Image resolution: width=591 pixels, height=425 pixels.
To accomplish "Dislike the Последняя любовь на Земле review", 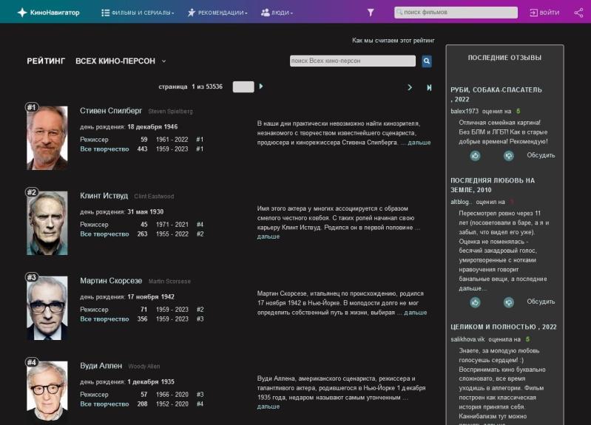I will coord(508,302).
